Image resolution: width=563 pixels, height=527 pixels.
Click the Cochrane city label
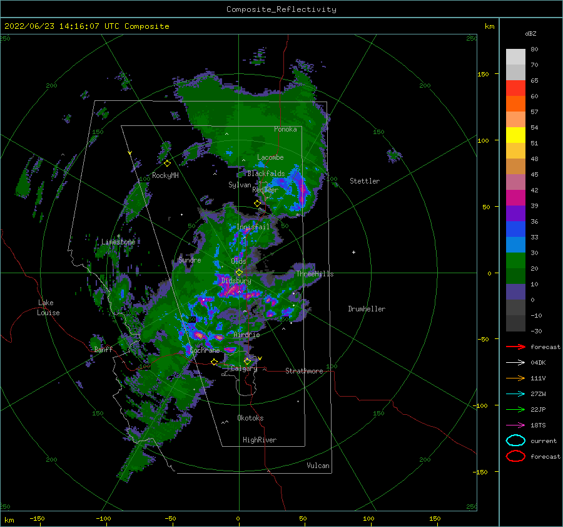coord(205,350)
